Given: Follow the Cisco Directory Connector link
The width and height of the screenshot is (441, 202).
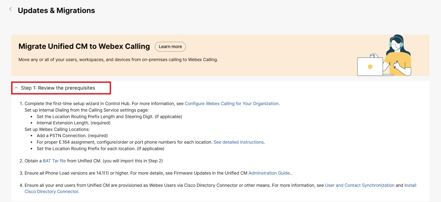Looking at the screenshot, I should tap(51, 192).
